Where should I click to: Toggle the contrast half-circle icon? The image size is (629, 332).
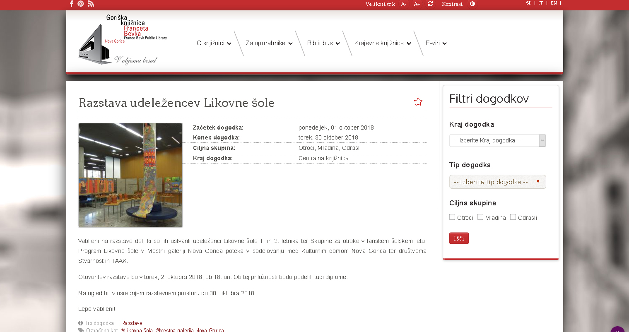pyautogui.click(x=472, y=4)
